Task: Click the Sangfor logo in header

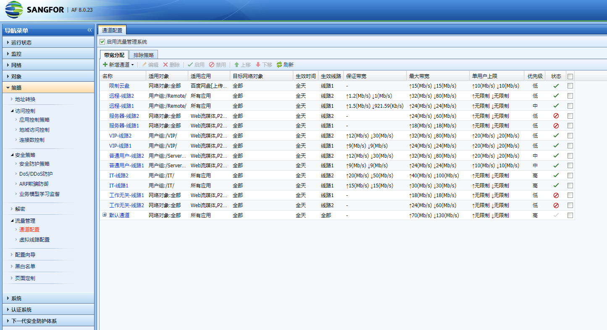Action: click(14, 10)
